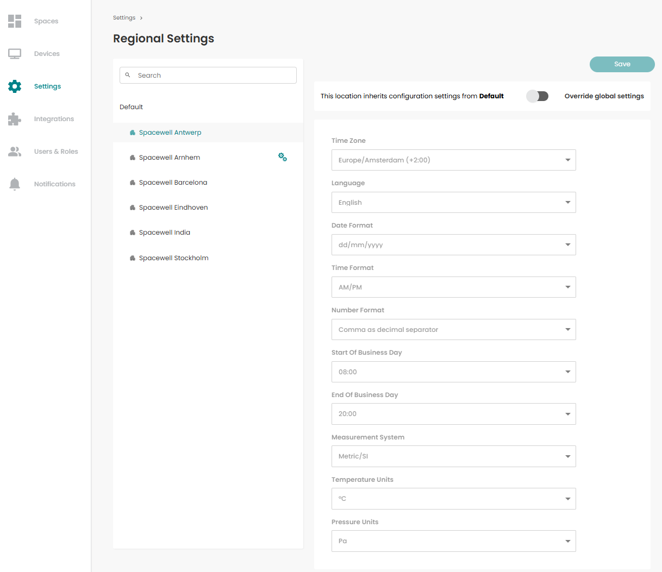Click the location icon for Spacewell Stockholm

click(132, 258)
